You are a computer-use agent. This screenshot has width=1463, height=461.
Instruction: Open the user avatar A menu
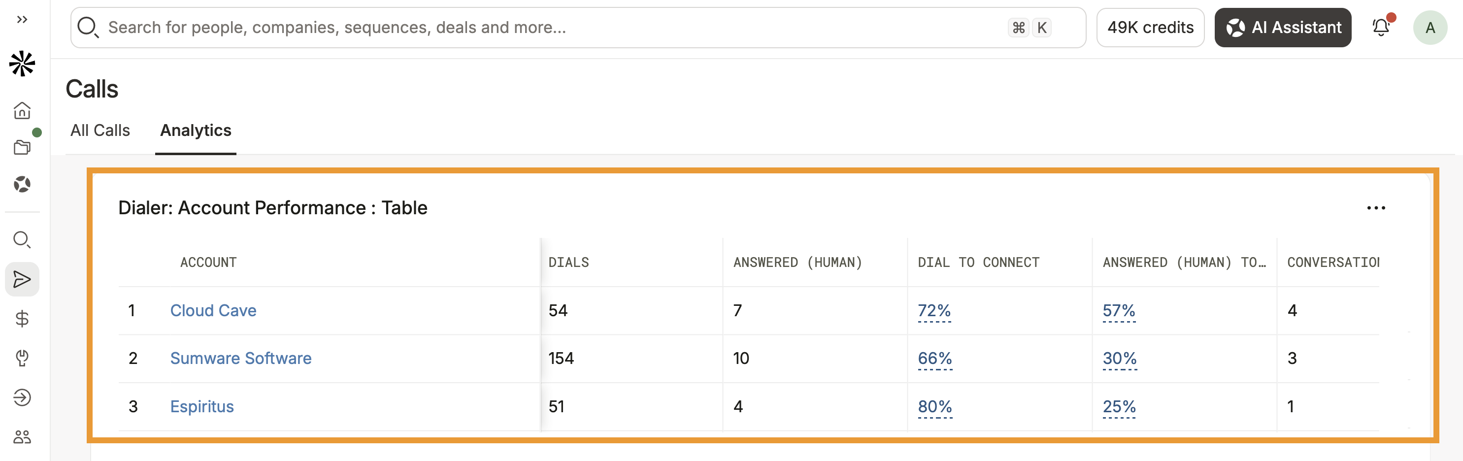point(1430,27)
